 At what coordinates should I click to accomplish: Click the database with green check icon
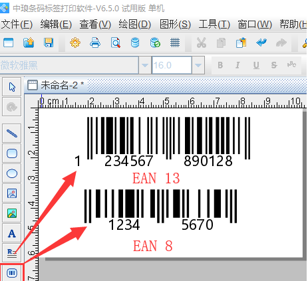pos(155,43)
